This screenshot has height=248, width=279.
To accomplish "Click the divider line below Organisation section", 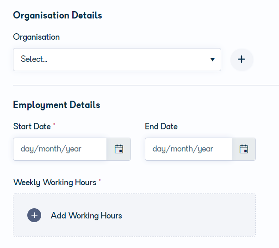I will coord(146,85).
